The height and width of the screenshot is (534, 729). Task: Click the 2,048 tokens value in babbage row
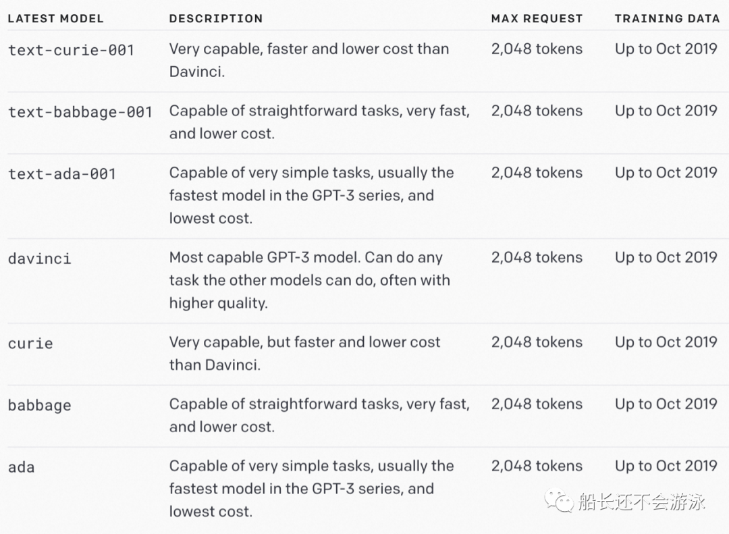coord(537,404)
